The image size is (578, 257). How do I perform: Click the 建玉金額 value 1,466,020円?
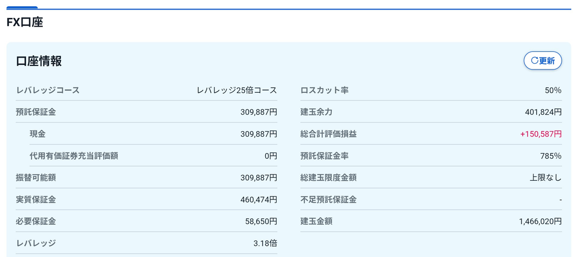click(x=540, y=221)
